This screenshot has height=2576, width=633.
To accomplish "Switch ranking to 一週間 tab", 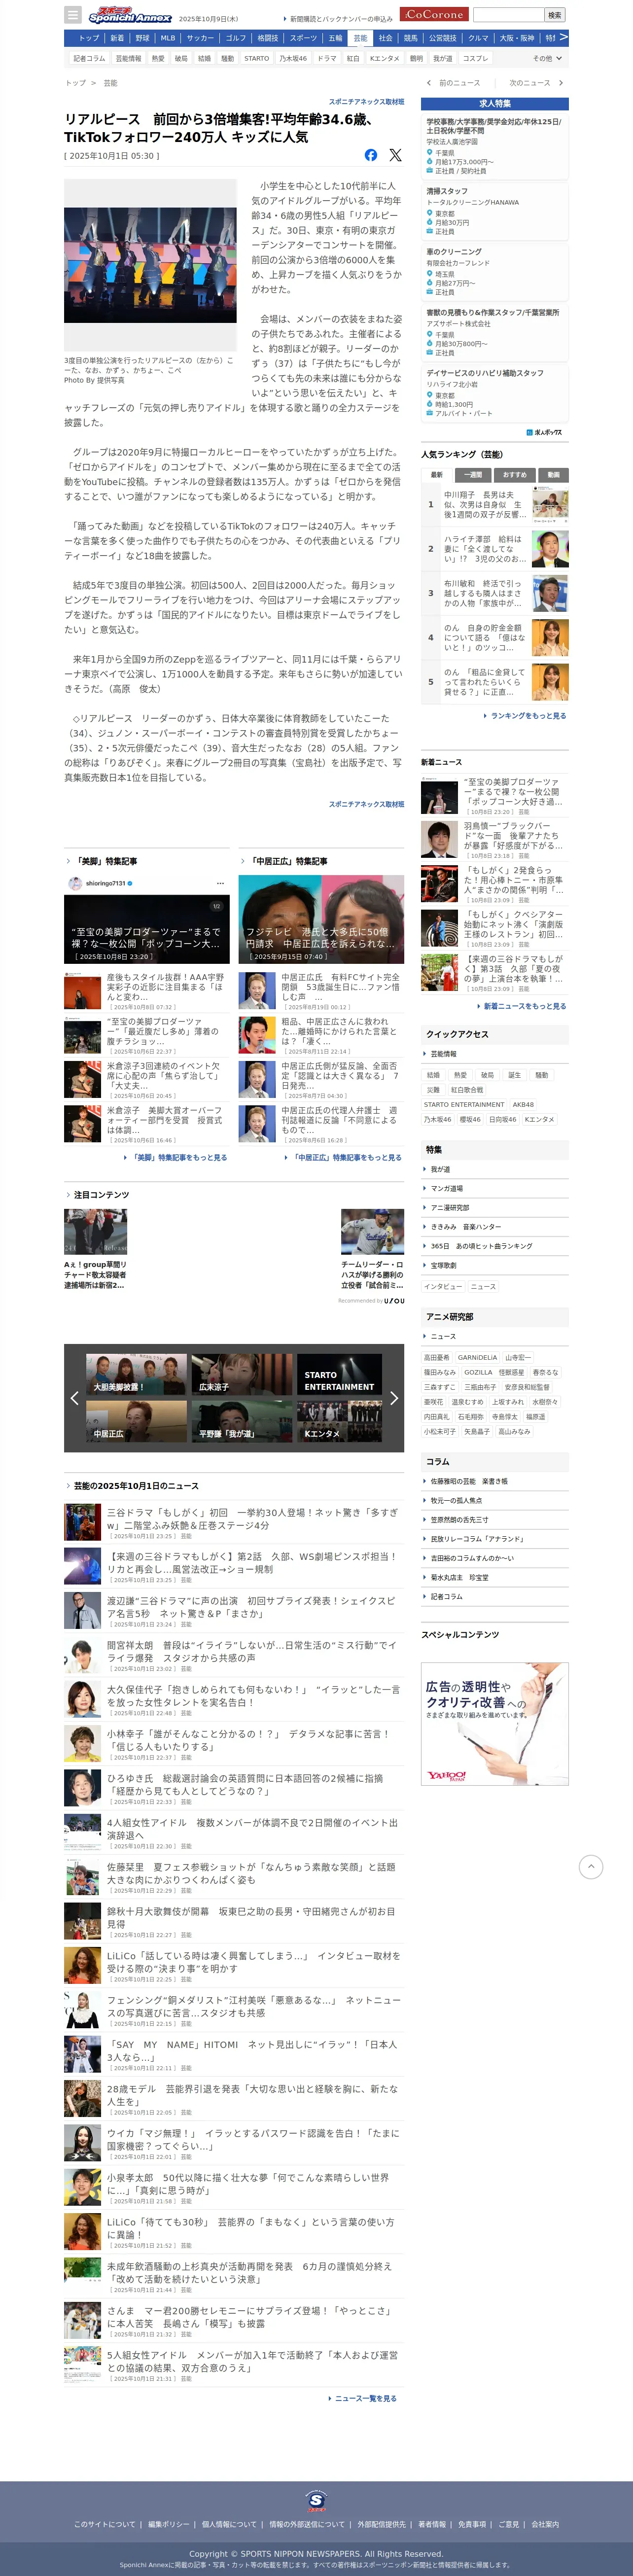I will [x=473, y=475].
